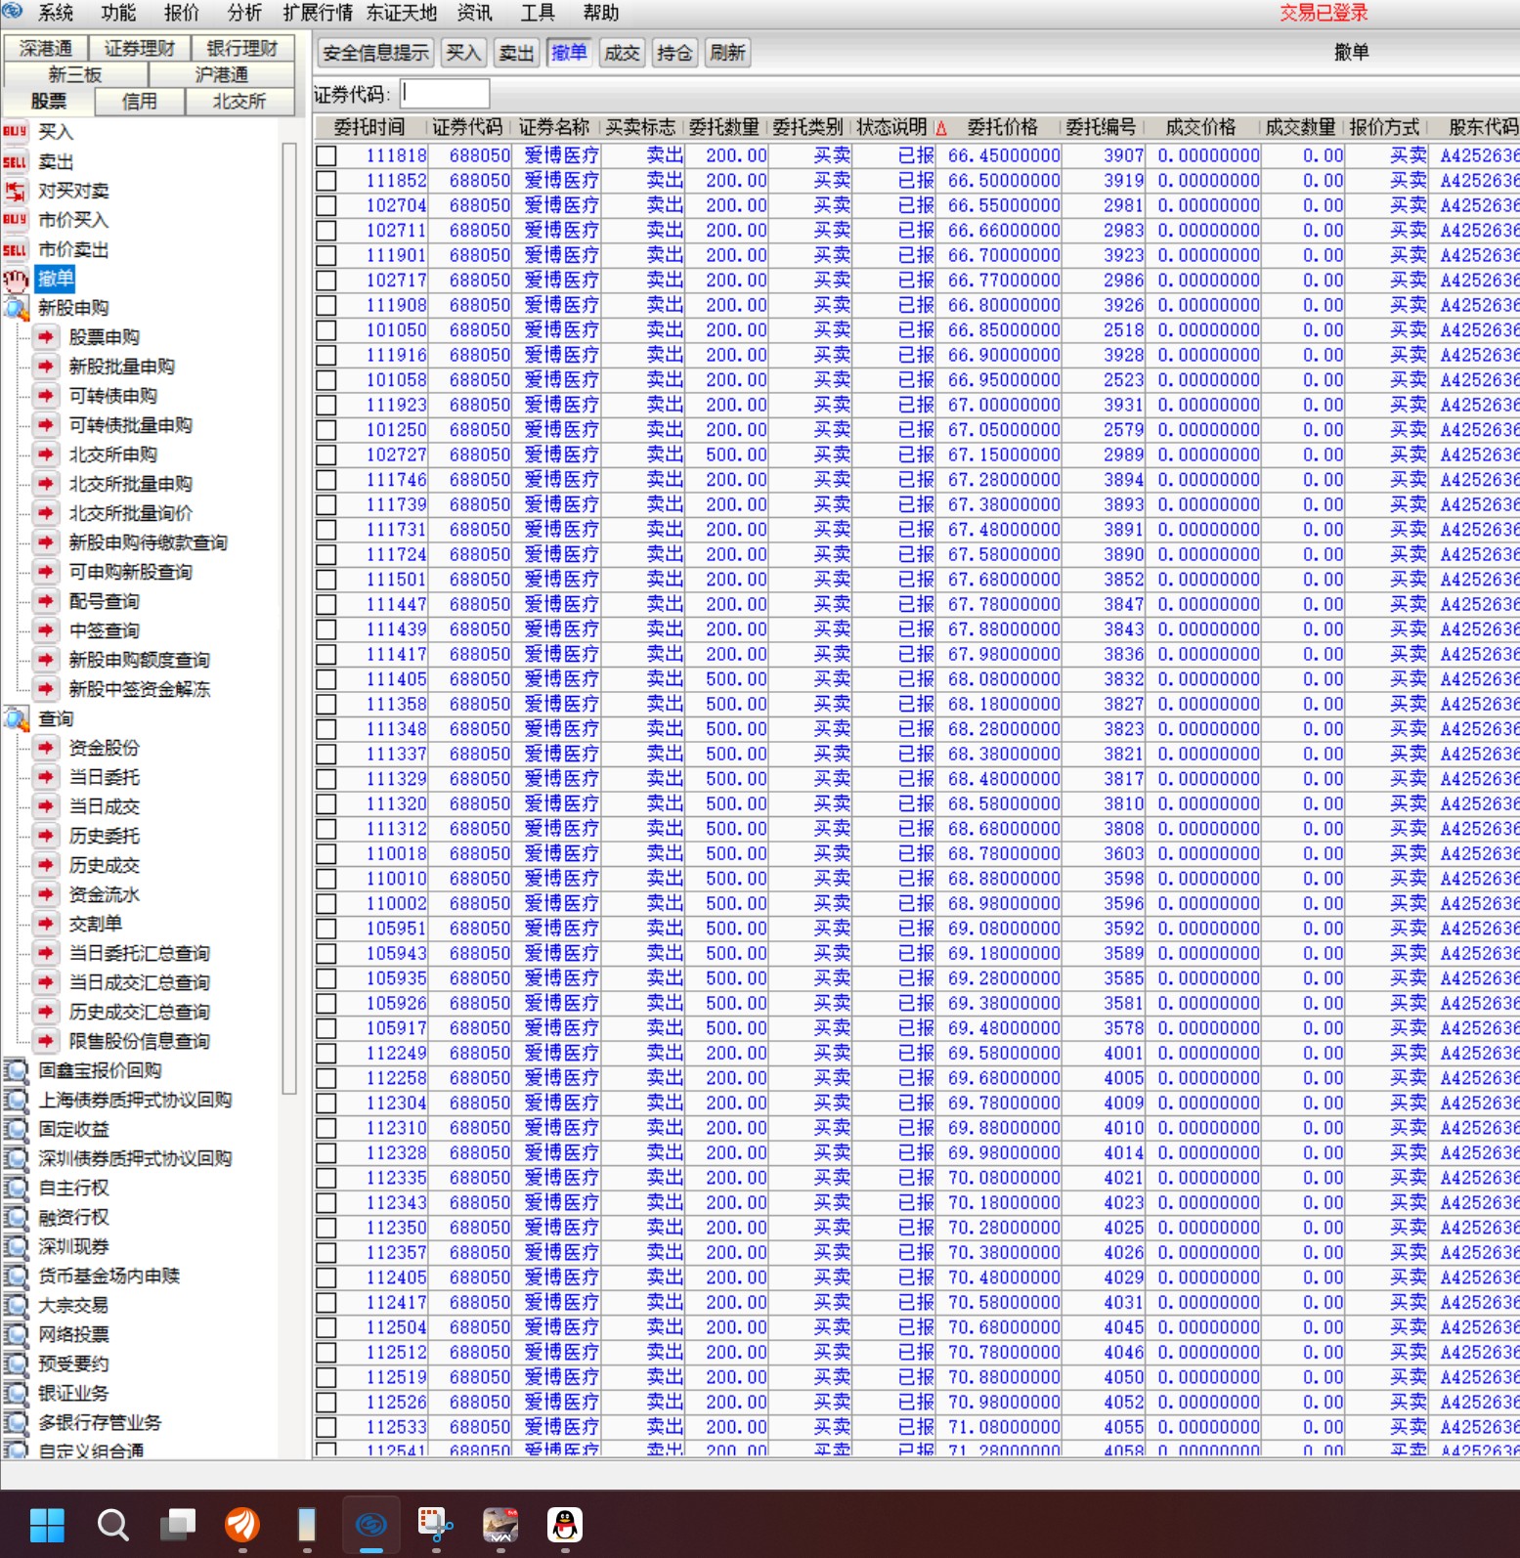Image resolution: width=1520 pixels, height=1558 pixels.
Task: Click the red arrow icon beside 股票申购
Action: pyautogui.click(x=45, y=337)
